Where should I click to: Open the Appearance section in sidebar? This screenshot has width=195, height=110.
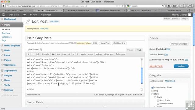tap(10, 71)
